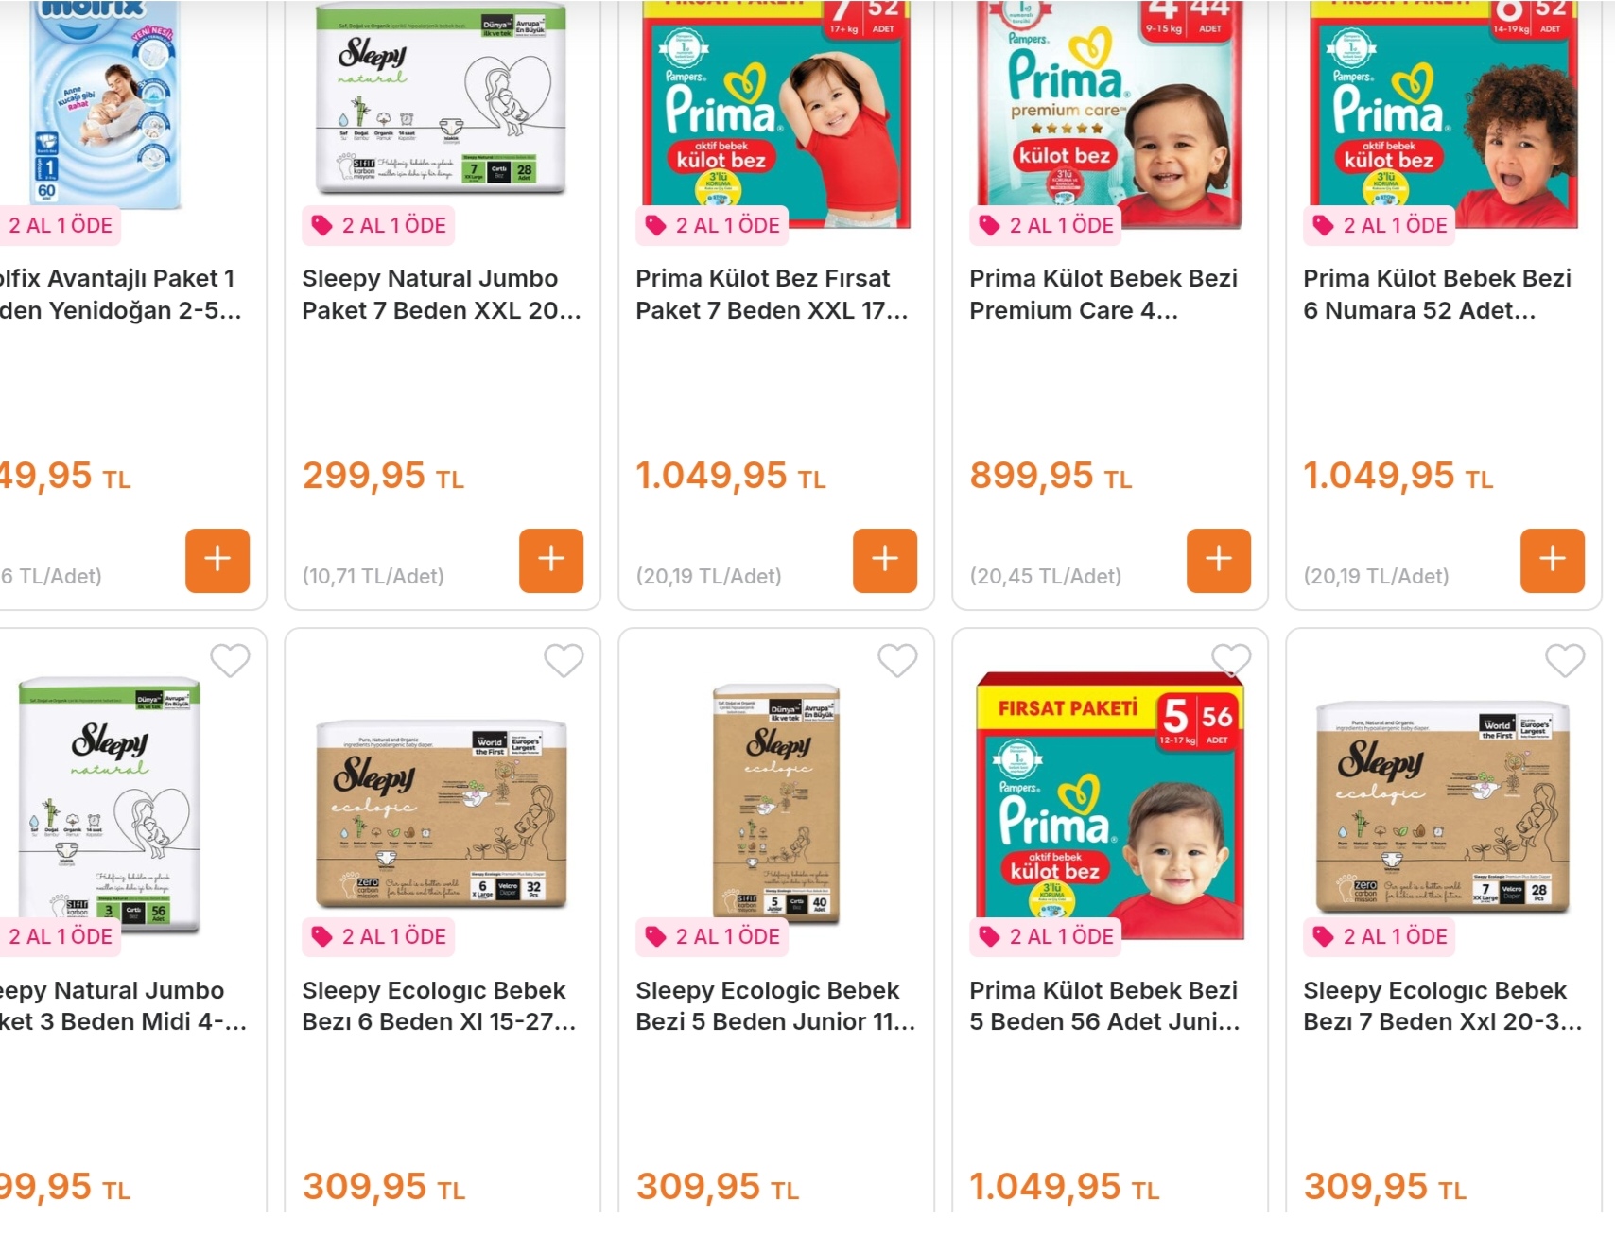Click Prima Fırsat Paketi 5 Beden image
The width and height of the screenshot is (1615, 1236).
point(1109,804)
